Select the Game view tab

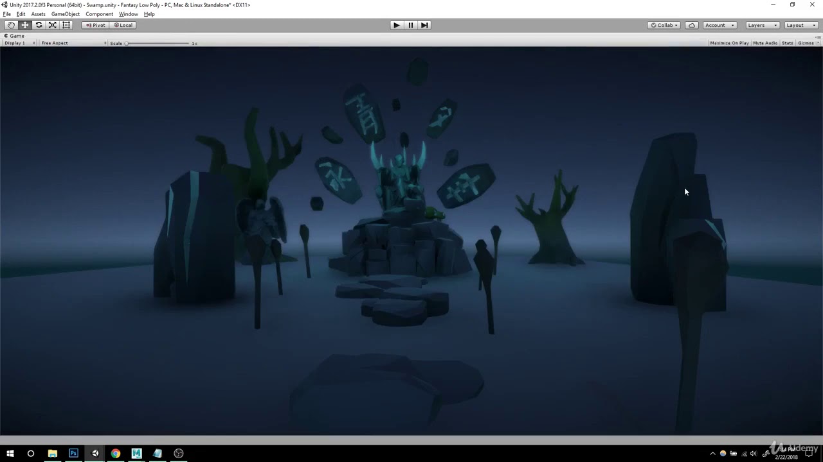pyautogui.click(x=15, y=36)
